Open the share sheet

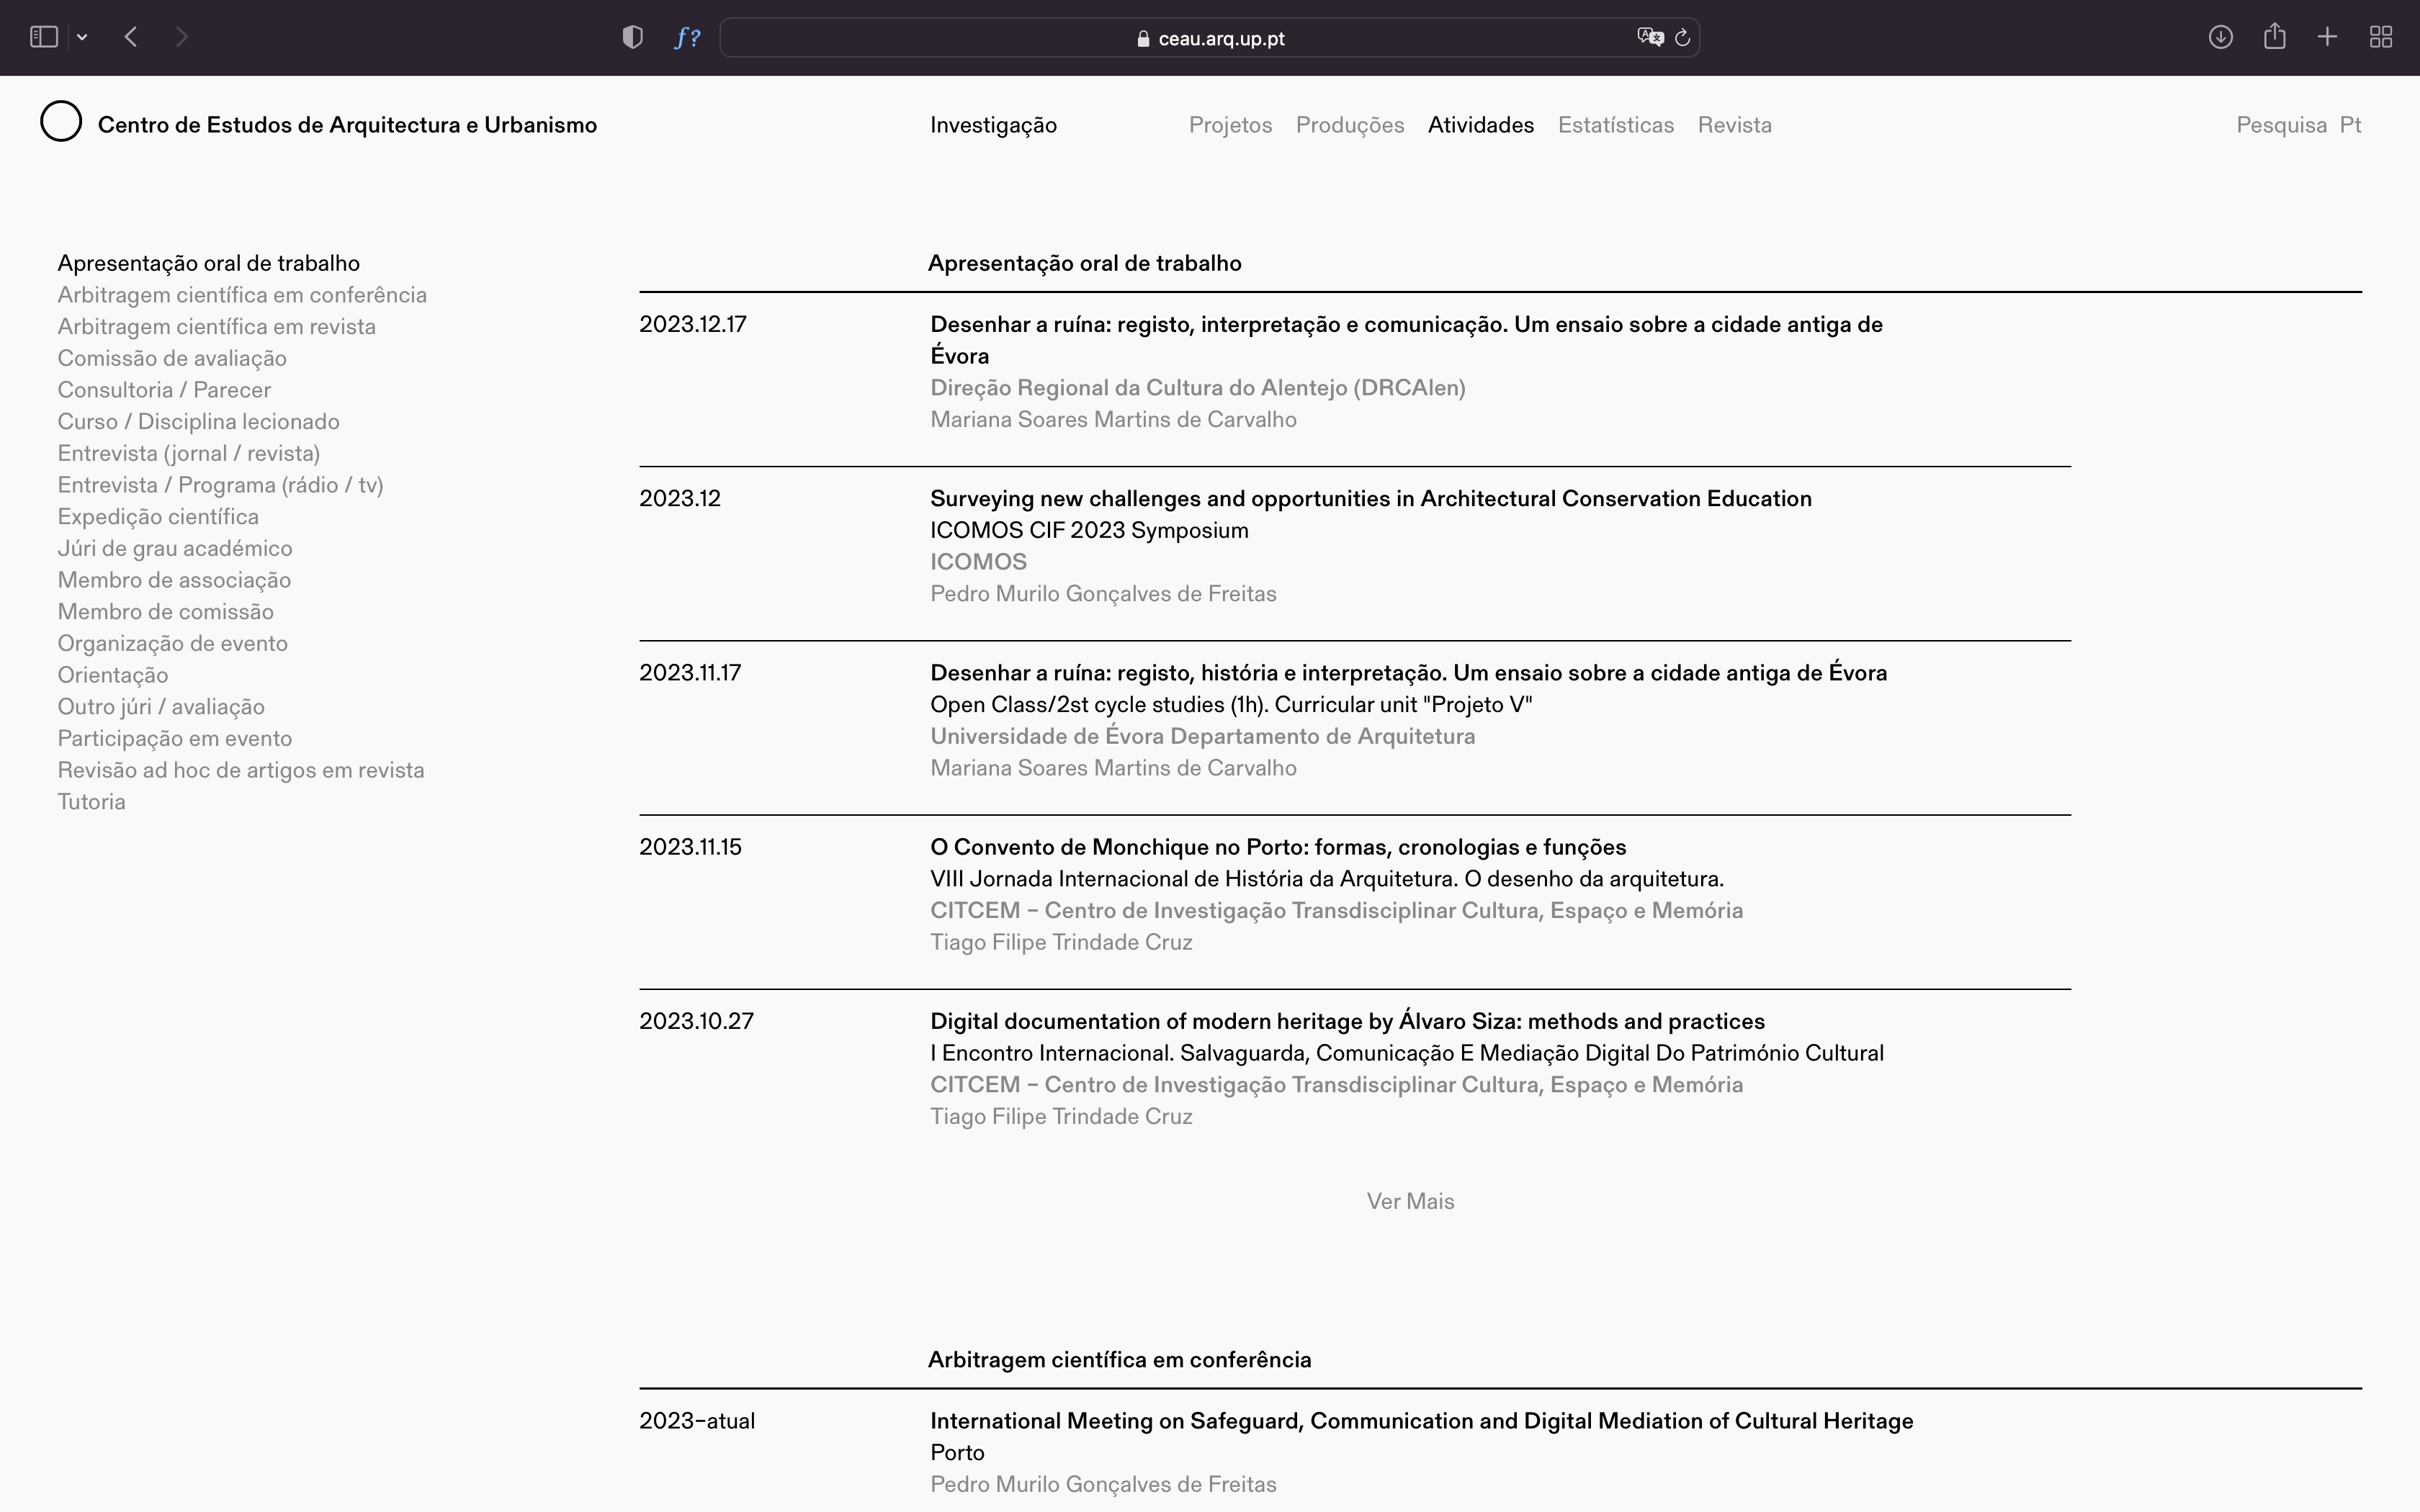2274,37
